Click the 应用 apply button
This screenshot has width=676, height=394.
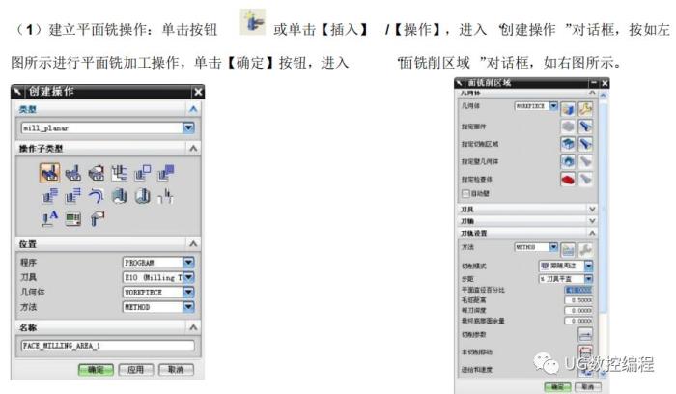click(x=136, y=370)
